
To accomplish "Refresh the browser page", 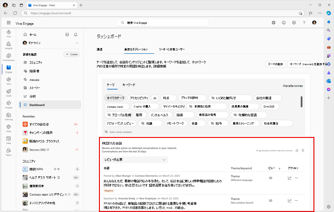I will 15,13.
